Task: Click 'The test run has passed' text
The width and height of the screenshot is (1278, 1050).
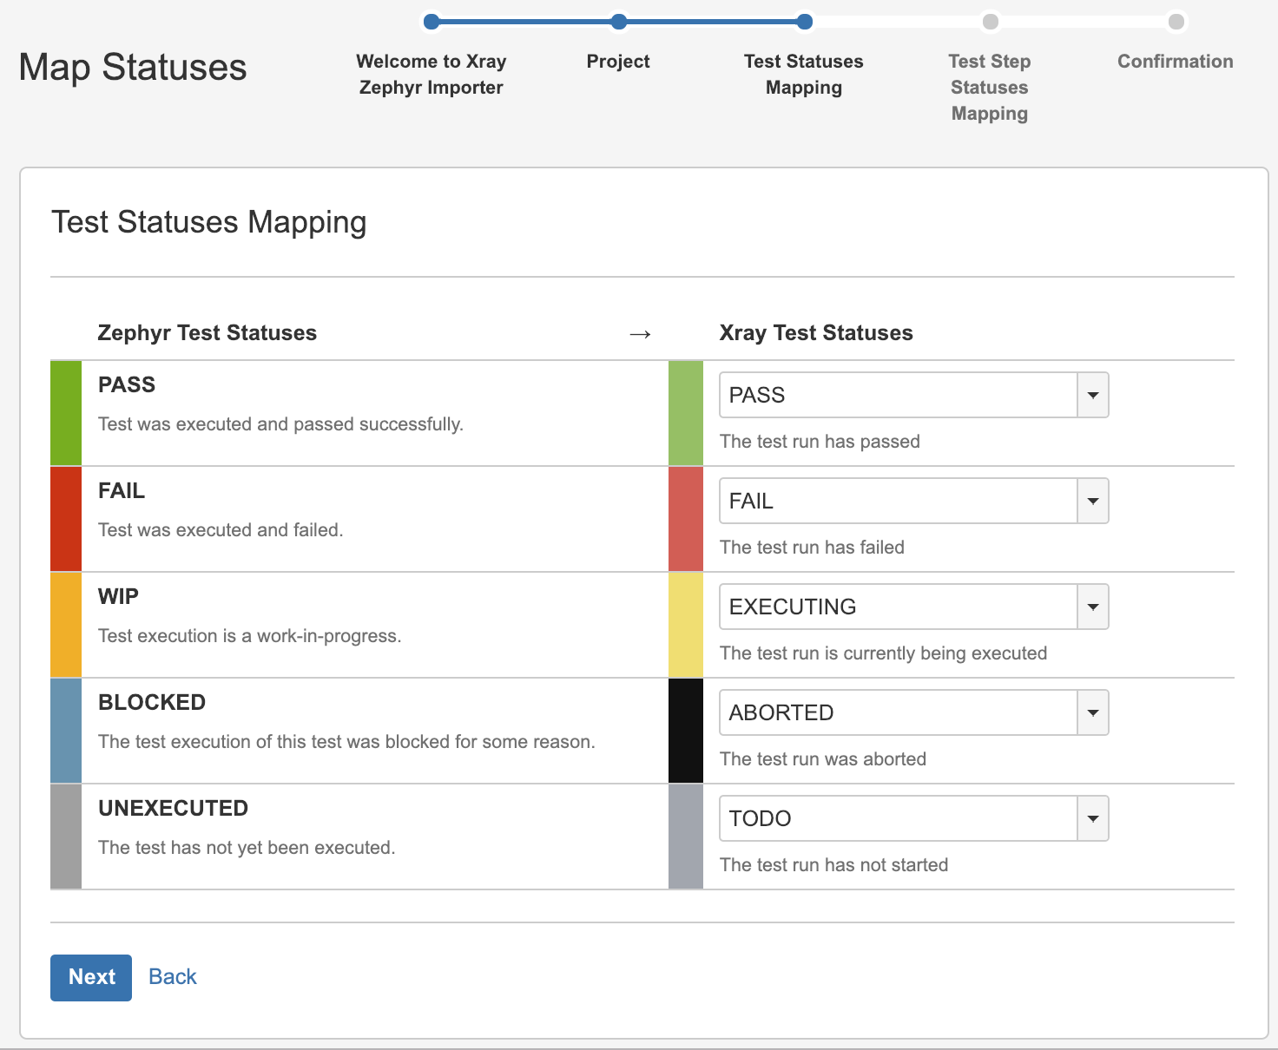Action: (820, 442)
